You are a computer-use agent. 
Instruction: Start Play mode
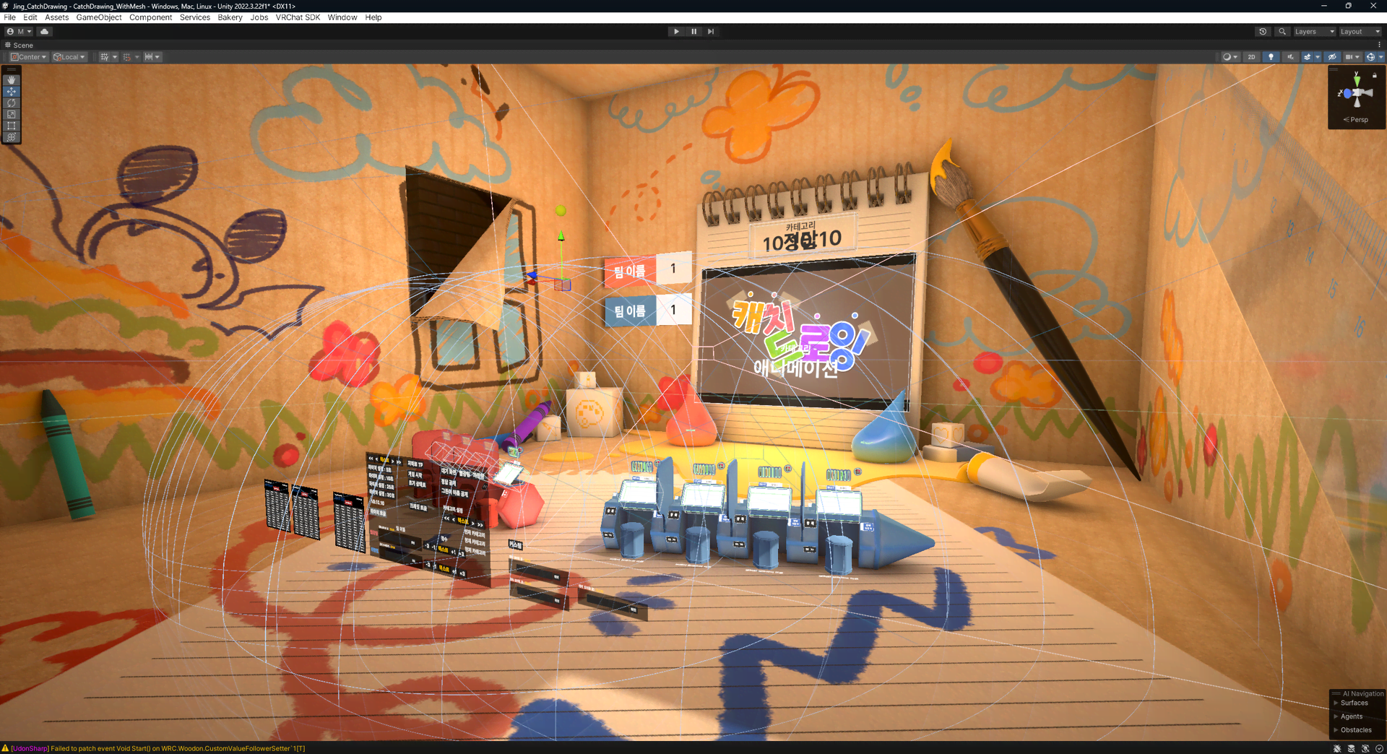[676, 32]
